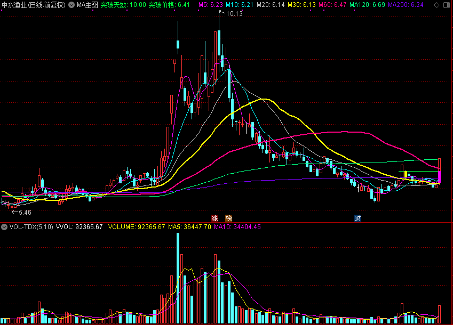Click the stock title 中水渔业(日线.前复权)
This screenshot has height=325, width=453.
(x=34, y=5)
